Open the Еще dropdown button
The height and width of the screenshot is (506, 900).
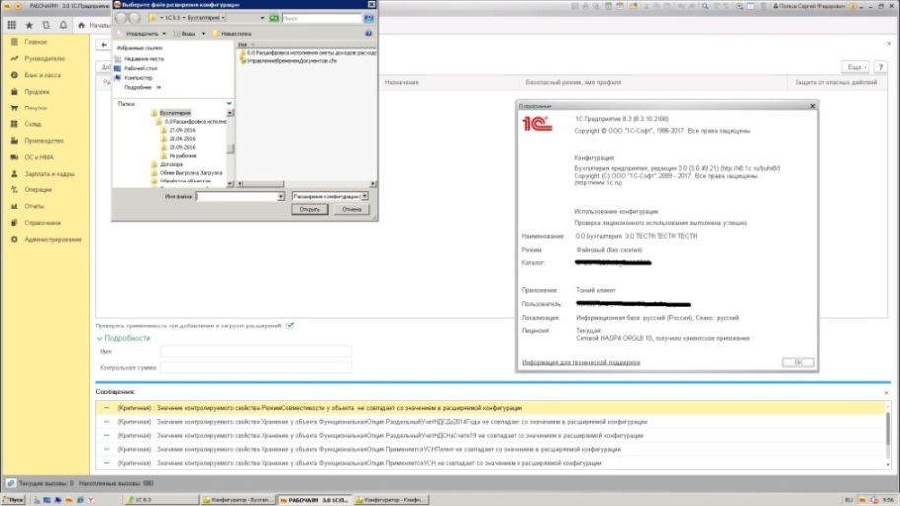[856, 67]
